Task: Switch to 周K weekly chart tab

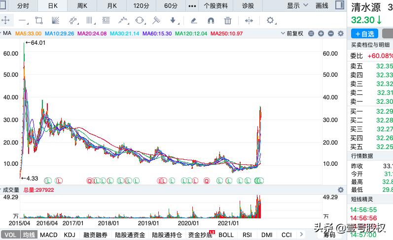Action: point(82,5)
